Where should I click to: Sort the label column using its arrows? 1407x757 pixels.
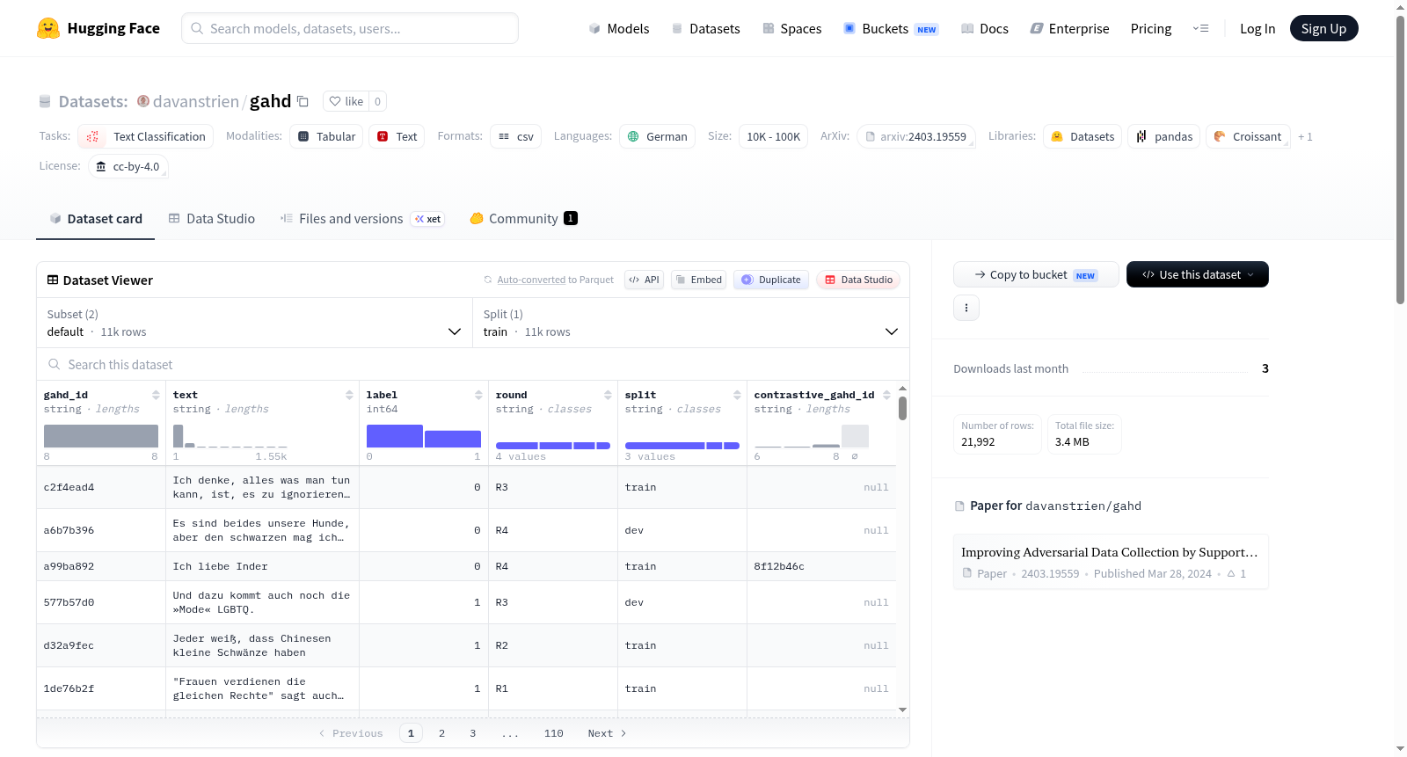[478, 395]
